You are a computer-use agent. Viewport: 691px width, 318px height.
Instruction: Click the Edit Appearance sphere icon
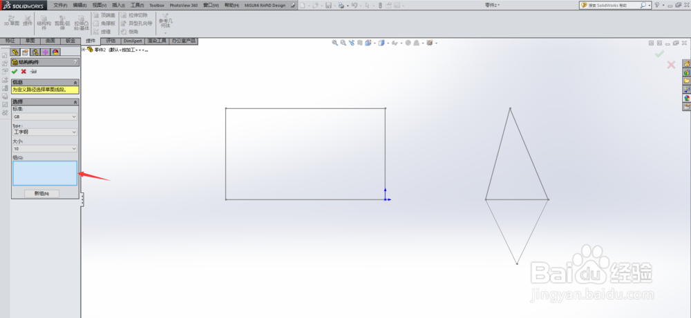click(x=408, y=43)
